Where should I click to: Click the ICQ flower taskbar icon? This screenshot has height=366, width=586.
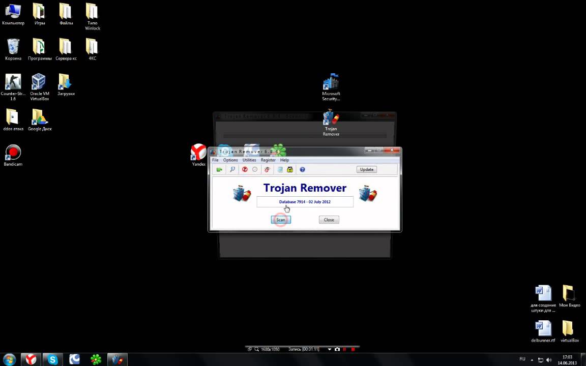(96, 359)
